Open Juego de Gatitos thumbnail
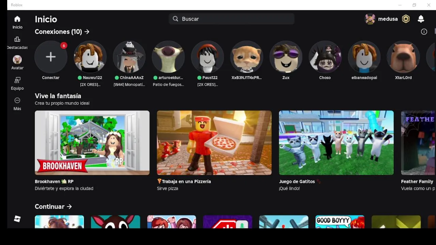 336,143
